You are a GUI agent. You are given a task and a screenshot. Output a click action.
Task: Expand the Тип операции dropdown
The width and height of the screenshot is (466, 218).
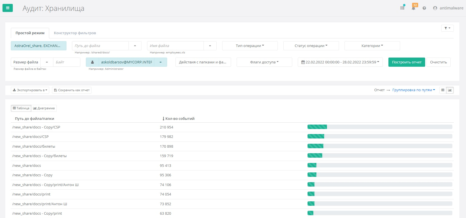pos(250,46)
